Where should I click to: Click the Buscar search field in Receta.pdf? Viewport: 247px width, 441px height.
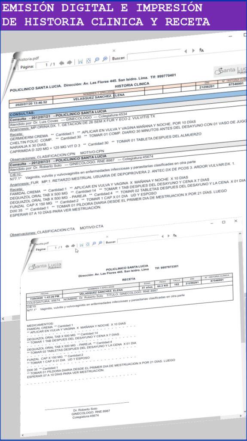pyautogui.click(x=138, y=239)
